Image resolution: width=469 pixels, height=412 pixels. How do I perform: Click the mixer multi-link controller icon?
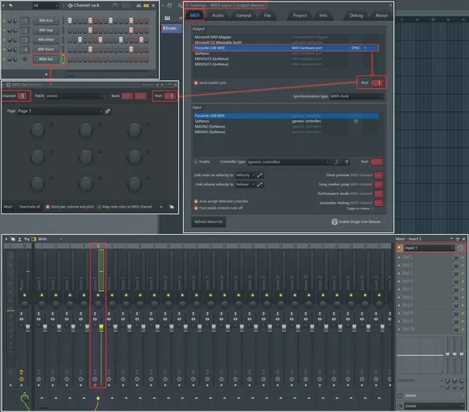pyautogui.click(x=13, y=239)
